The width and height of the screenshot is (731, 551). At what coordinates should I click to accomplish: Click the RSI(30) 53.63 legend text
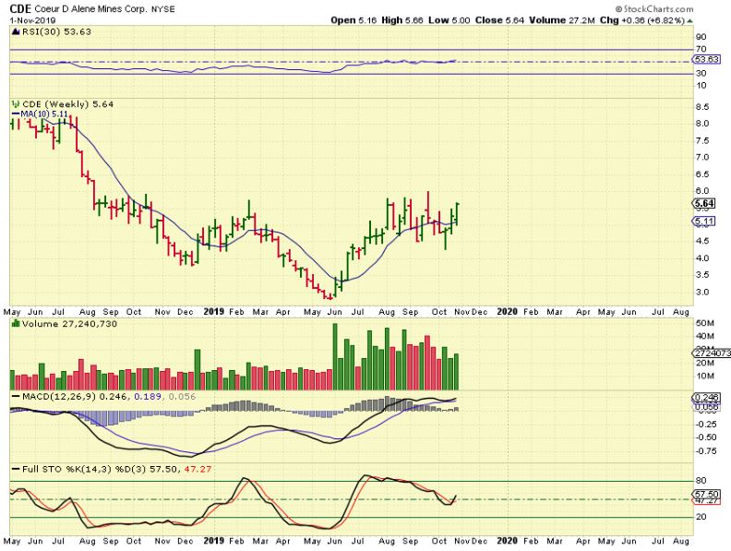coord(56,31)
